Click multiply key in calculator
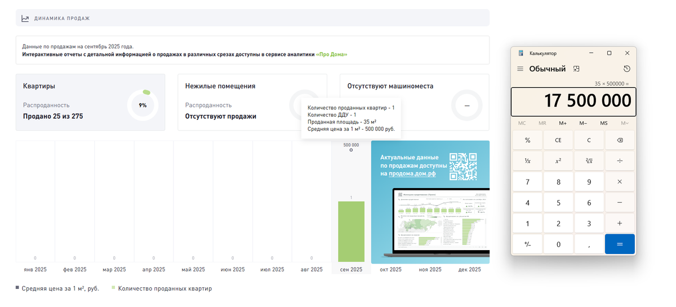 [620, 182]
